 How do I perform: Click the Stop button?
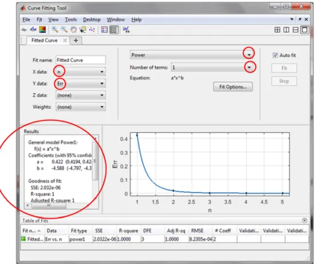(x=284, y=81)
